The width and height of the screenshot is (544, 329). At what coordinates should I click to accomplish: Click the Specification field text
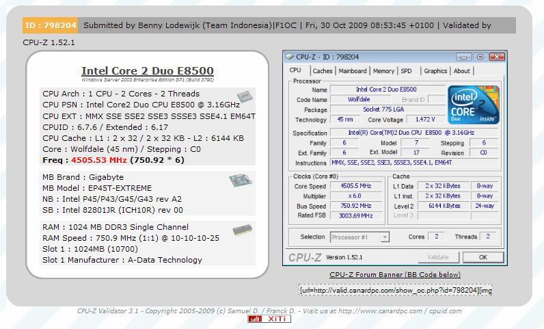click(x=414, y=133)
